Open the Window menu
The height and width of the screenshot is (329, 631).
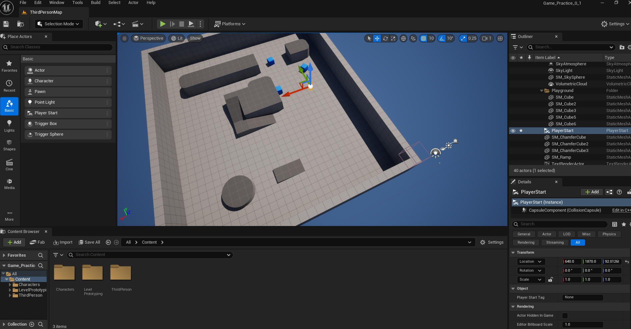click(57, 3)
